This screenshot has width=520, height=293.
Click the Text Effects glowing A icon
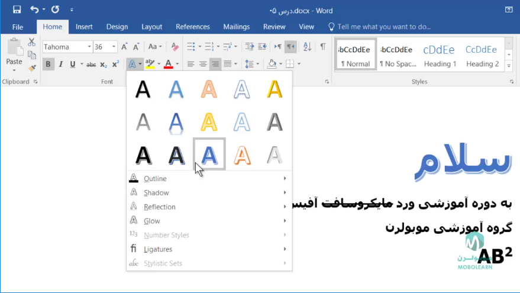[x=132, y=64]
